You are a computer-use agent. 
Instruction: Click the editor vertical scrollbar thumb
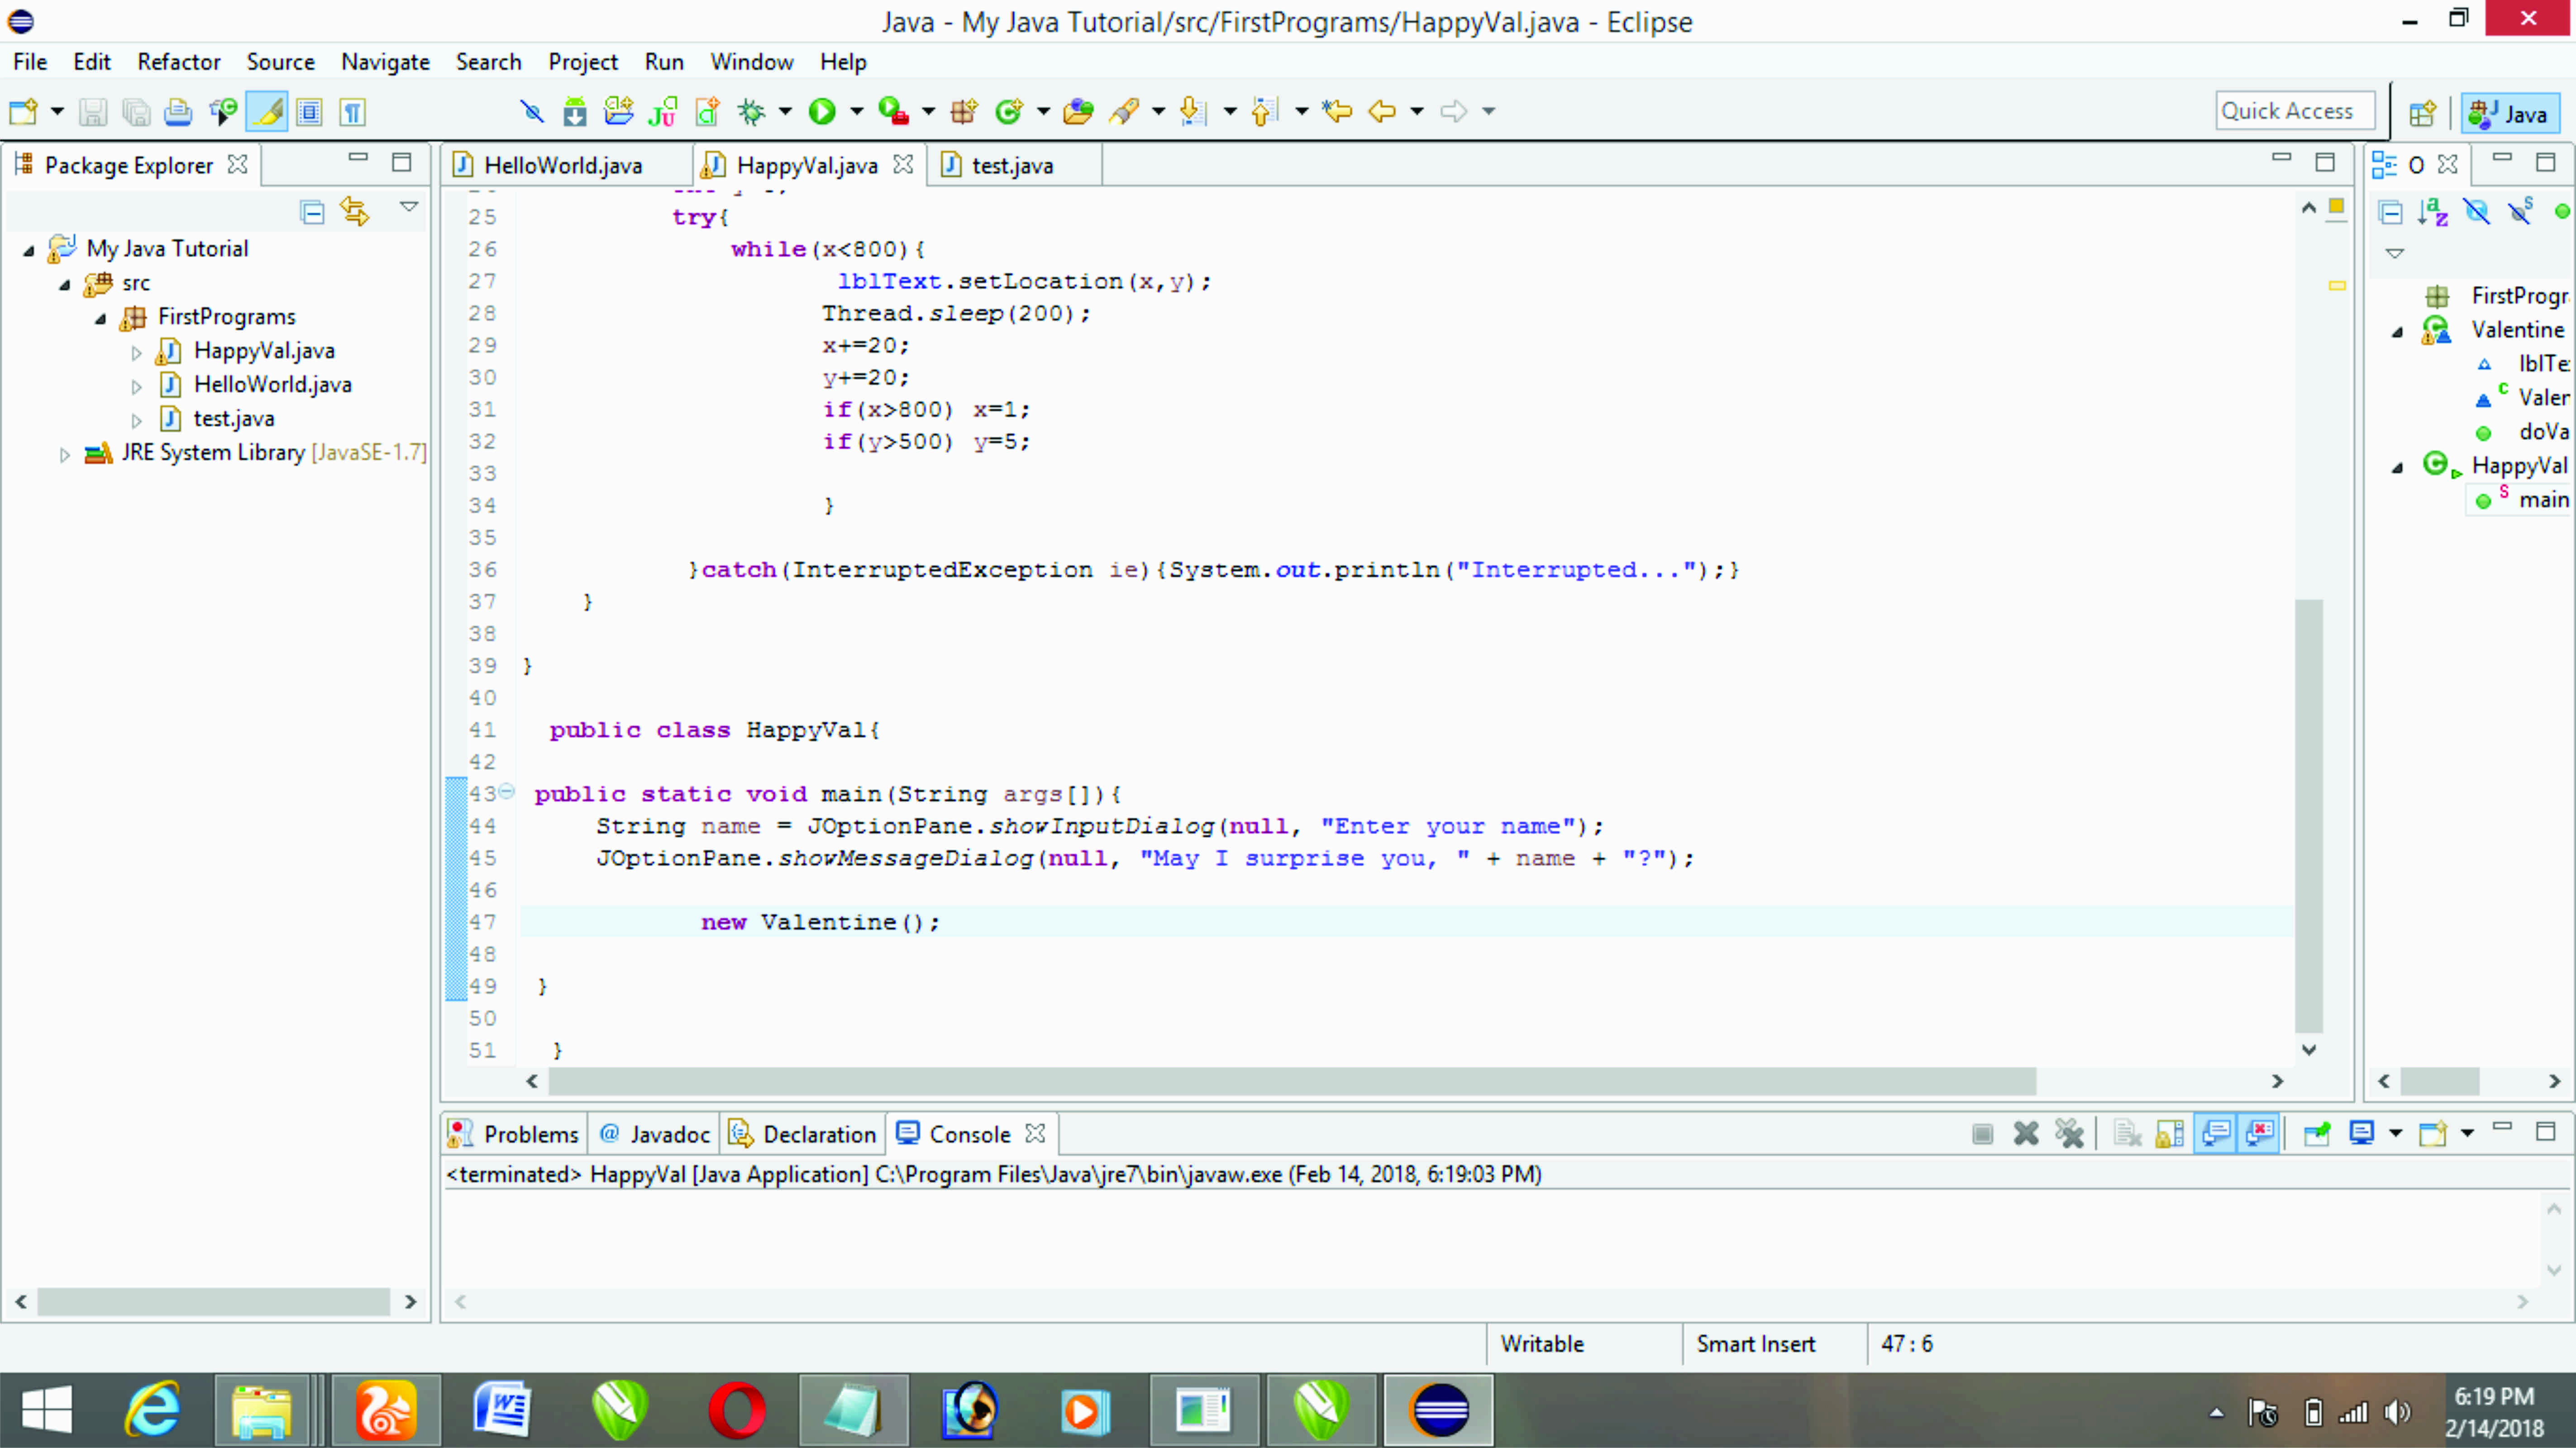click(x=2308, y=815)
